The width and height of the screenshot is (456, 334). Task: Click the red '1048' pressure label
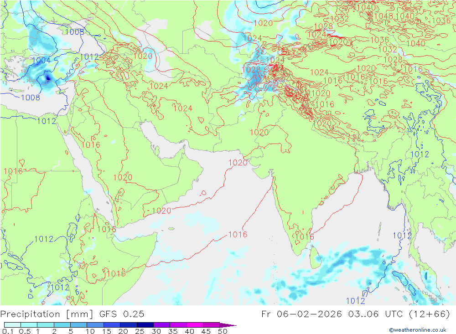[383, 16]
